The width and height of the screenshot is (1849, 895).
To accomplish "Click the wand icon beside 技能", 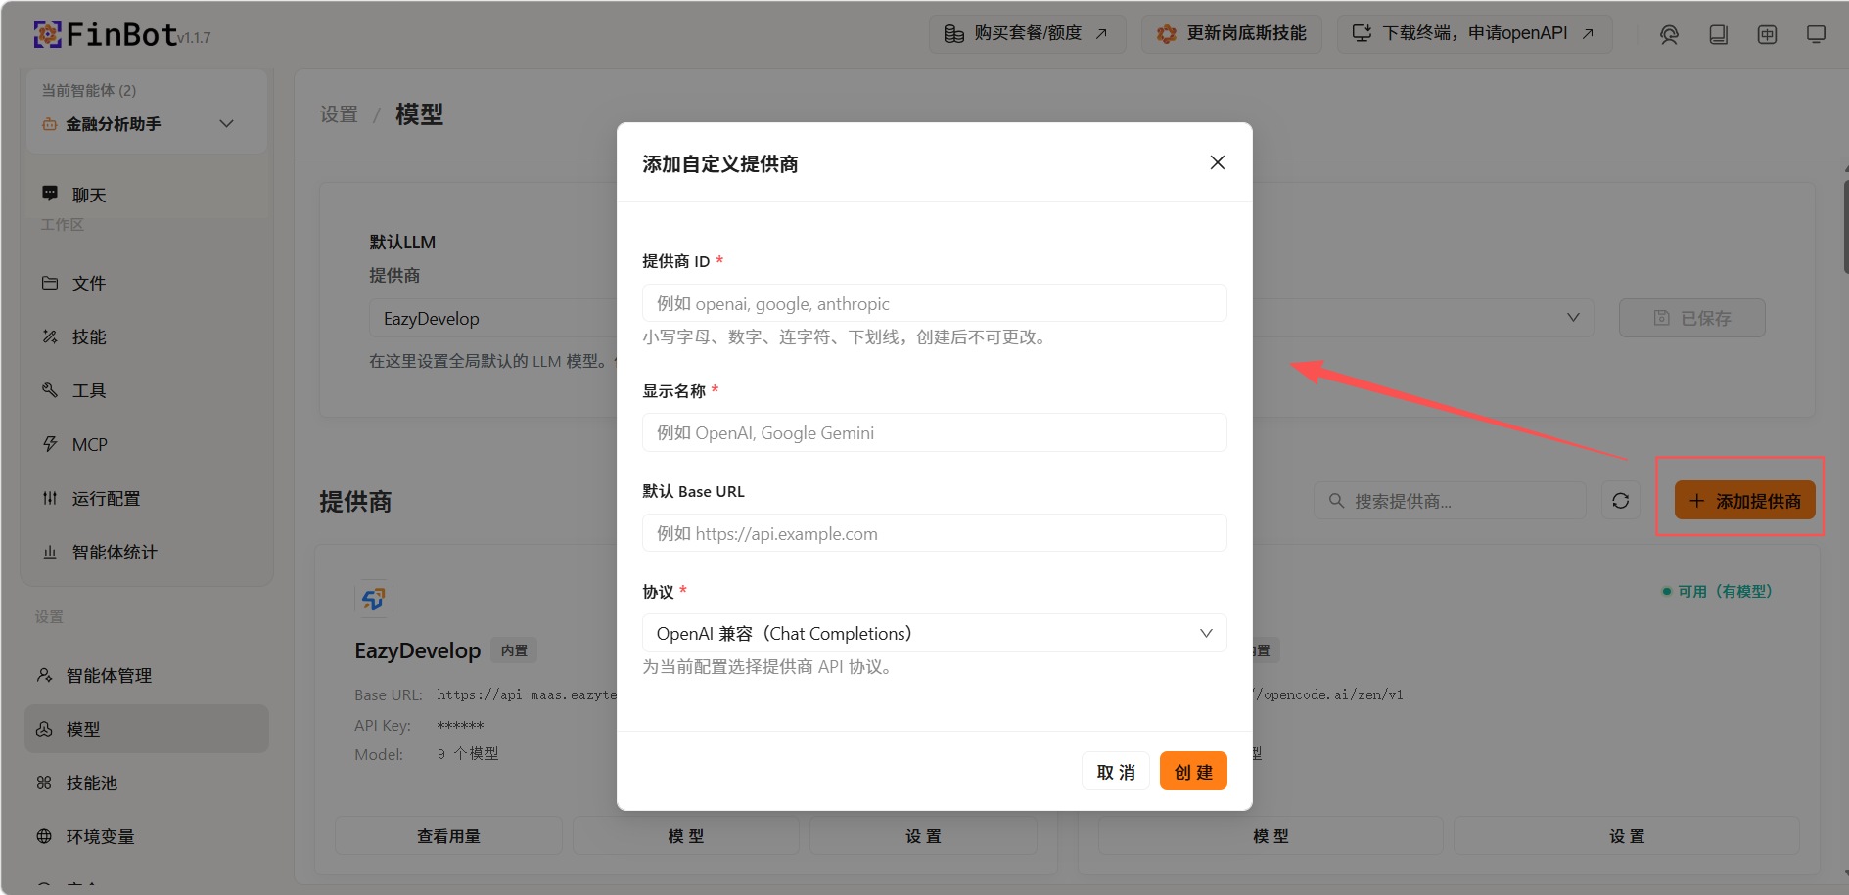I will click(50, 336).
